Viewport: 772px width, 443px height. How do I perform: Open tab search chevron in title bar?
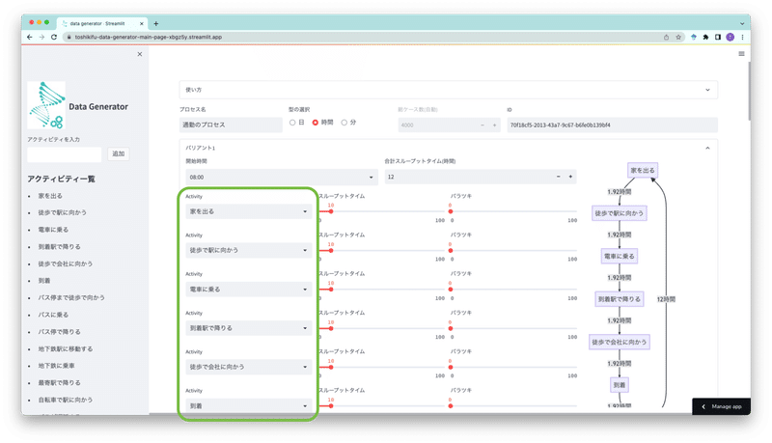742,23
